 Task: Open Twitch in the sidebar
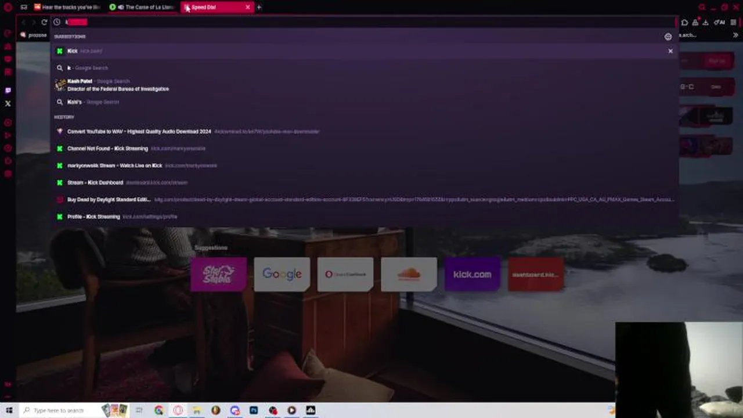pyautogui.click(x=8, y=91)
